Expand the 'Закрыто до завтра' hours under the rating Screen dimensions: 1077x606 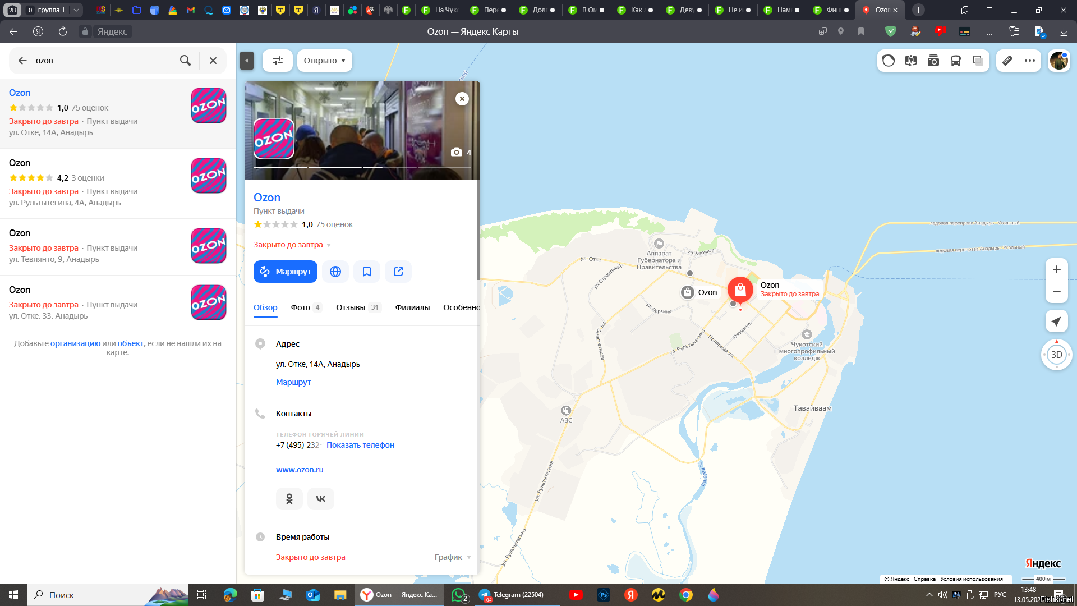pyautogui.click(x=292, y=245)
